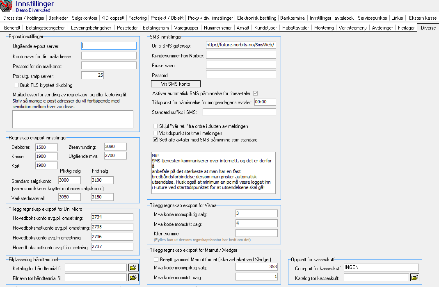Enable Bruk TLS kryptert tilkobling checkbox

[16, 85]
